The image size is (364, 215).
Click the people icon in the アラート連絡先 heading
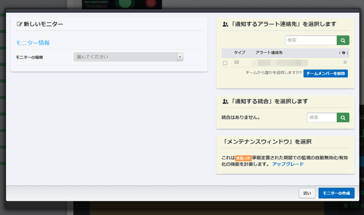pyautogui.click(x=225, y=25)
